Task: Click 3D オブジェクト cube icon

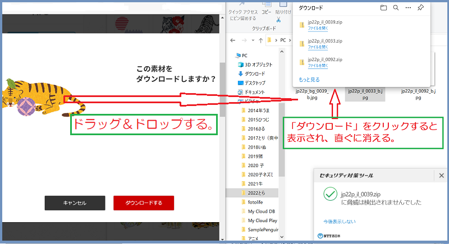Action: pyautogui.click(x=241, y=65)
